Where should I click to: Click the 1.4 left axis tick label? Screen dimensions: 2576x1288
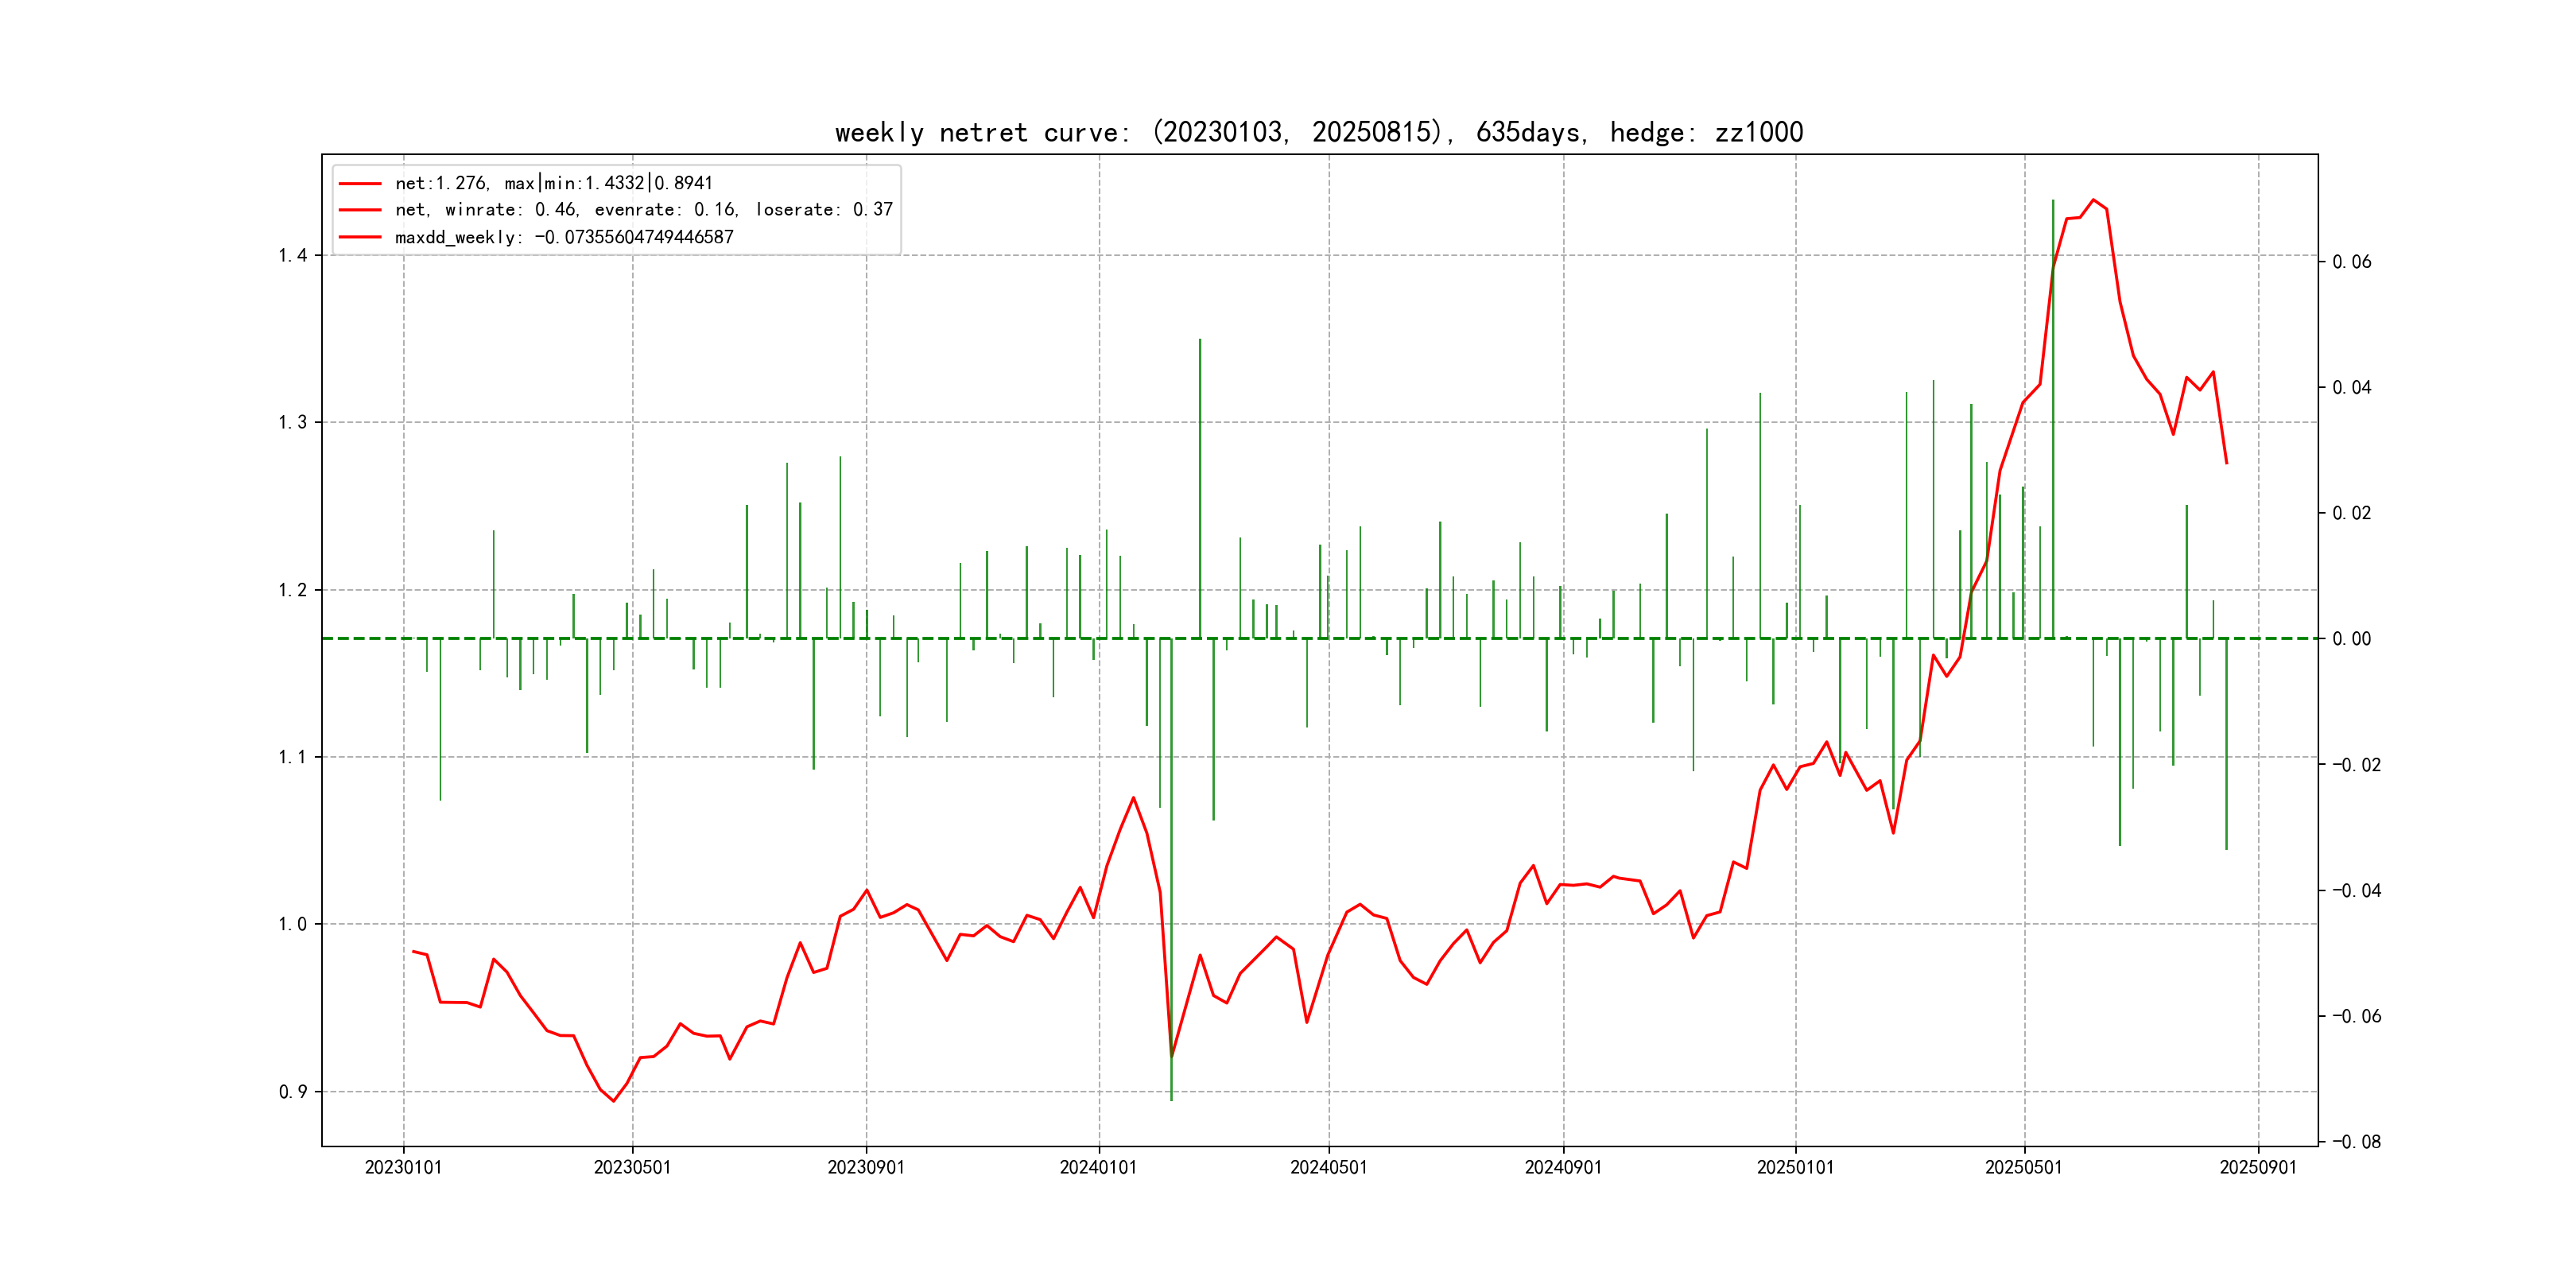(292, 256)
